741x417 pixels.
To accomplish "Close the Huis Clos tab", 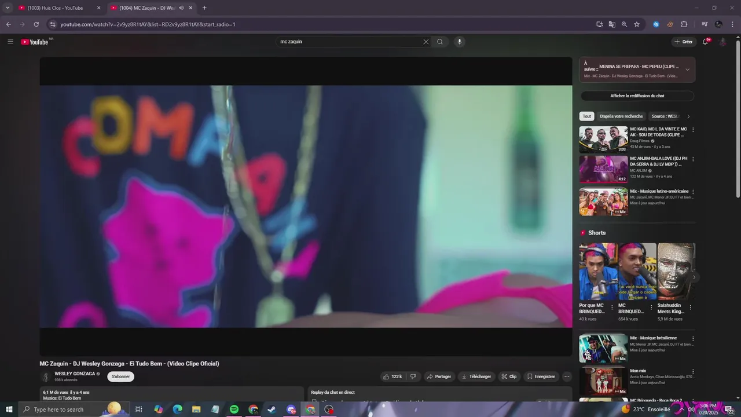I will (x=98, y=8).
